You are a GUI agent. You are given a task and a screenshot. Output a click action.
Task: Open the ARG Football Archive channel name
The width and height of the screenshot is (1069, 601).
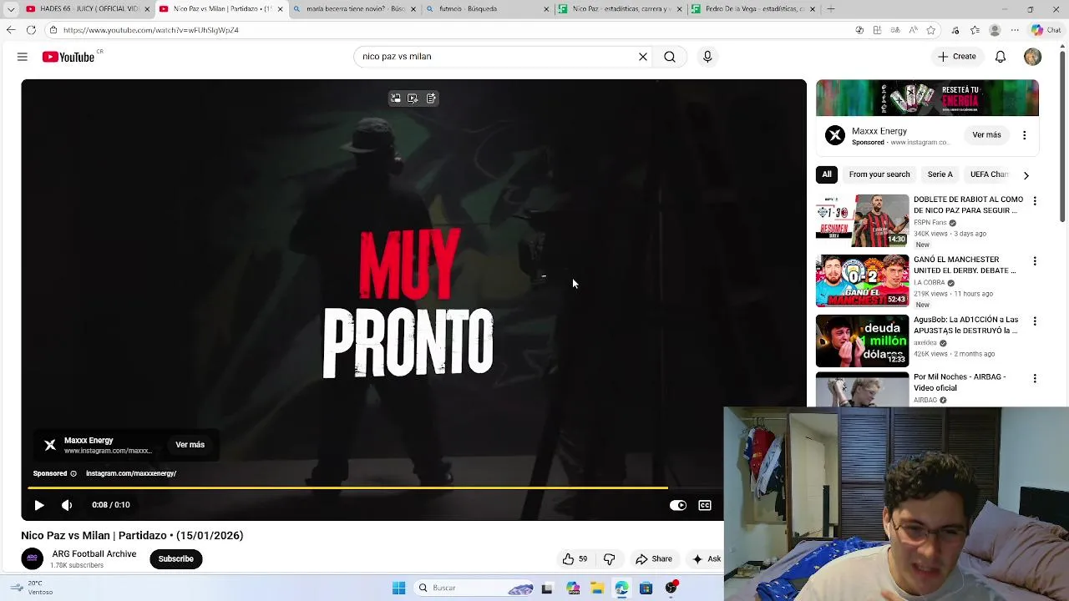(94, 554)
